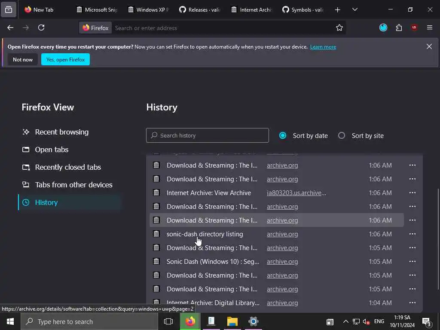Open Recently closed tabs section
Viewport: 440px width, 330px height.
point(70,167)
